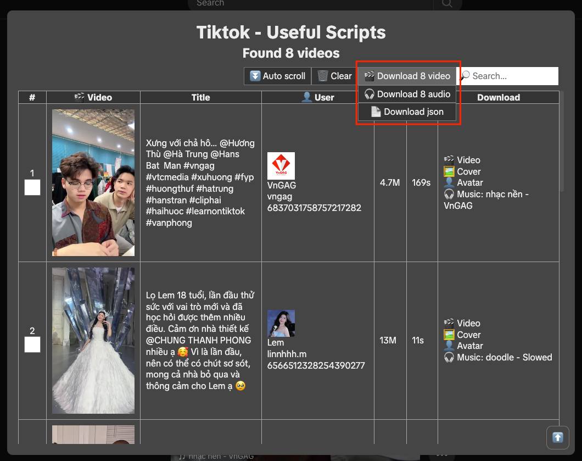Open the thumbnail of video 1

click(93, 183)
